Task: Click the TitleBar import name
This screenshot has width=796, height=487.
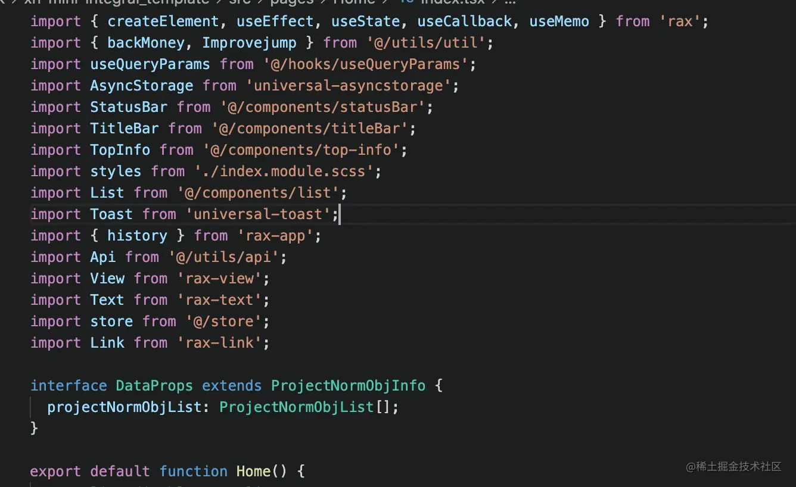Action: [x=125, y=129]
